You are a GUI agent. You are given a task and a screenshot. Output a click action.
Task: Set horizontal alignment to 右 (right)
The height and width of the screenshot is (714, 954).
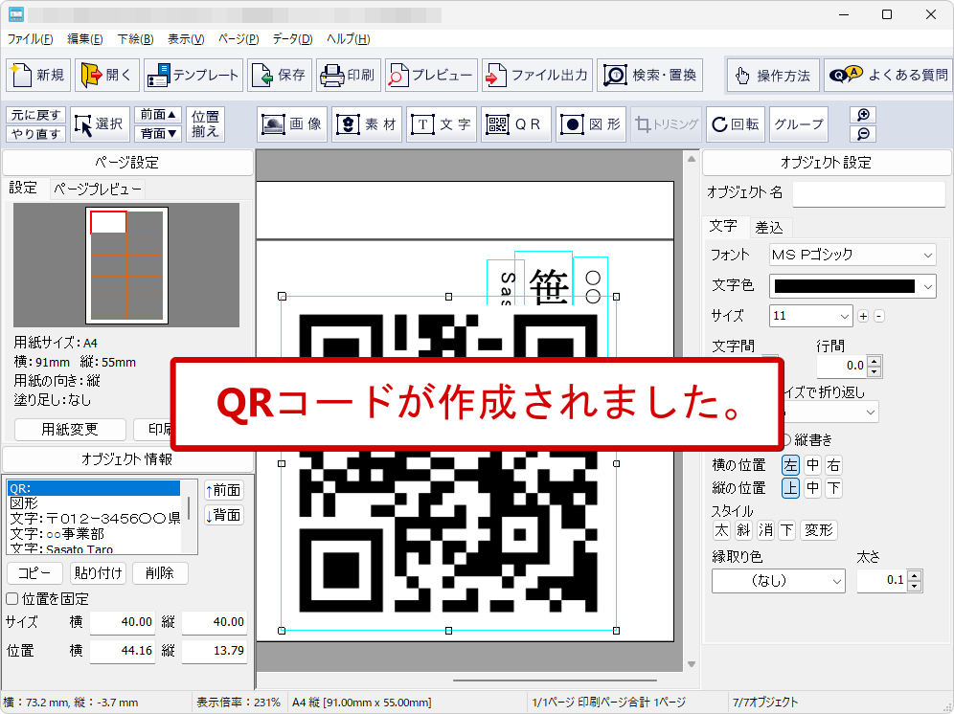coord(833,465)
